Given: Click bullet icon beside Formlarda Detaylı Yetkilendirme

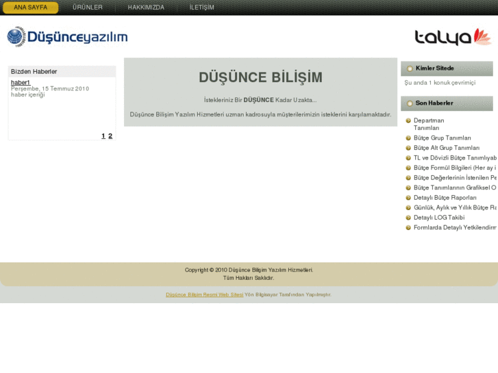Looking at the screenshot, I should 408,228.
